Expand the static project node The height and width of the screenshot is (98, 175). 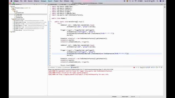point(10,32)
